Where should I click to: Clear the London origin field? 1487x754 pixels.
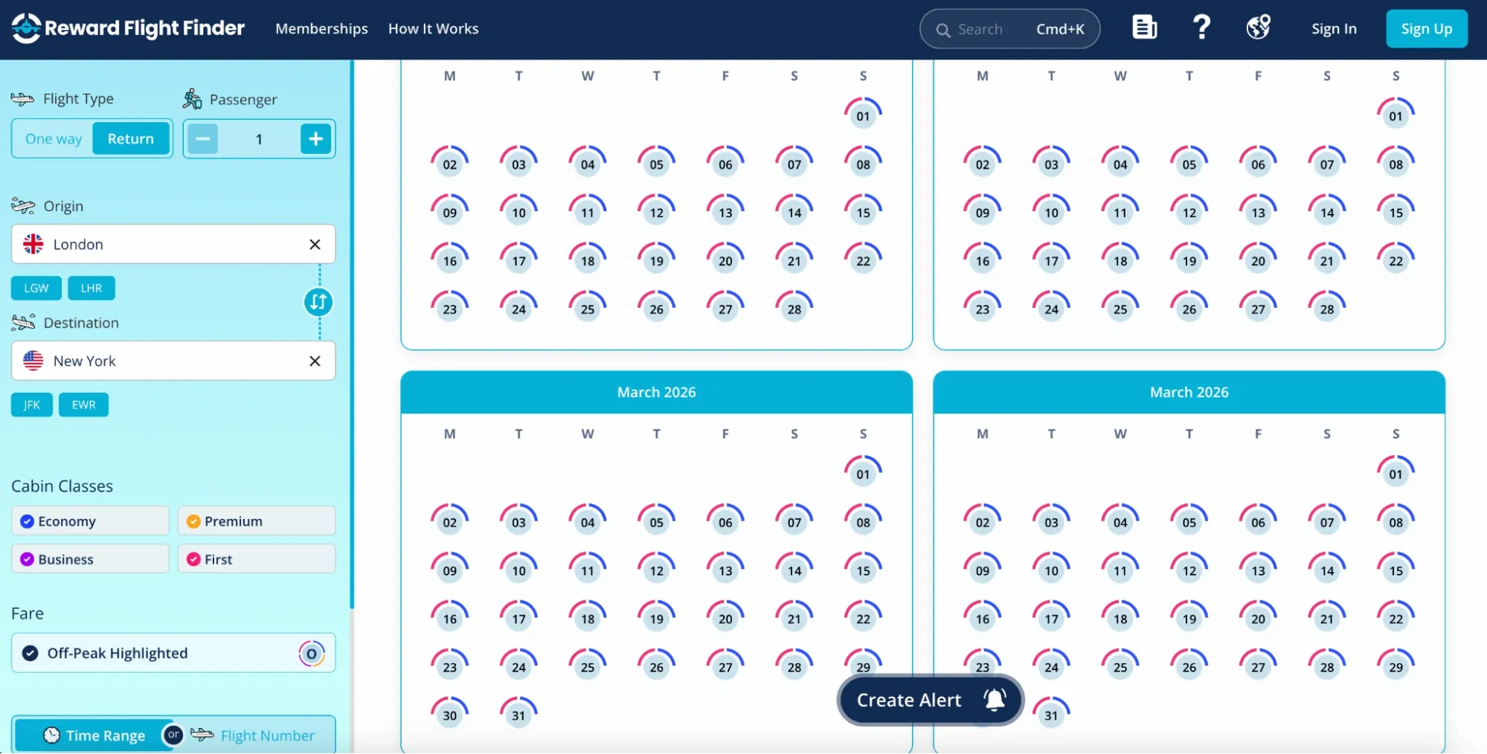(x=315, y=244)
